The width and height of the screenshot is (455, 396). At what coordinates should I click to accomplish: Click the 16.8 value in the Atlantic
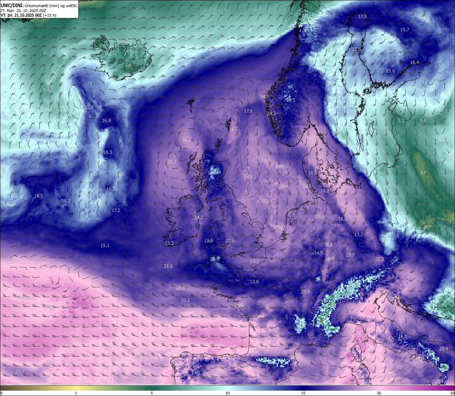click(x=106, y=120)
